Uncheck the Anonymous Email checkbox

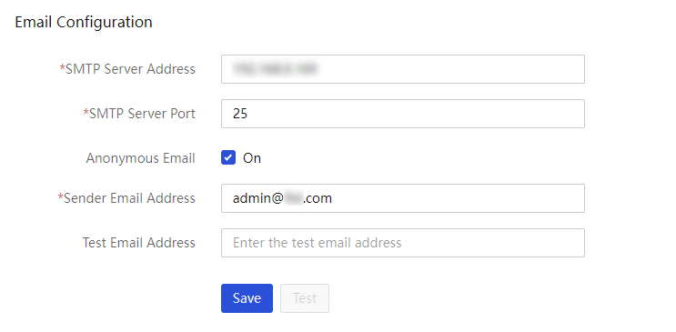(x=228, y=157)
